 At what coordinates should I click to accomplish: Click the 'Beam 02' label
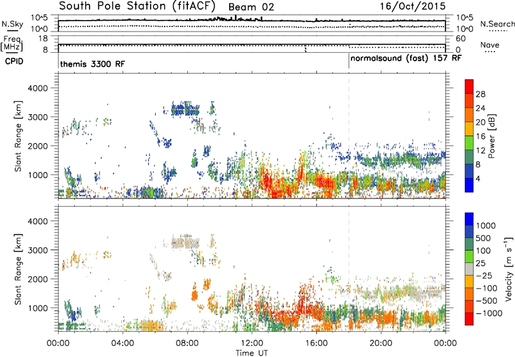click(x=251, y=7)
